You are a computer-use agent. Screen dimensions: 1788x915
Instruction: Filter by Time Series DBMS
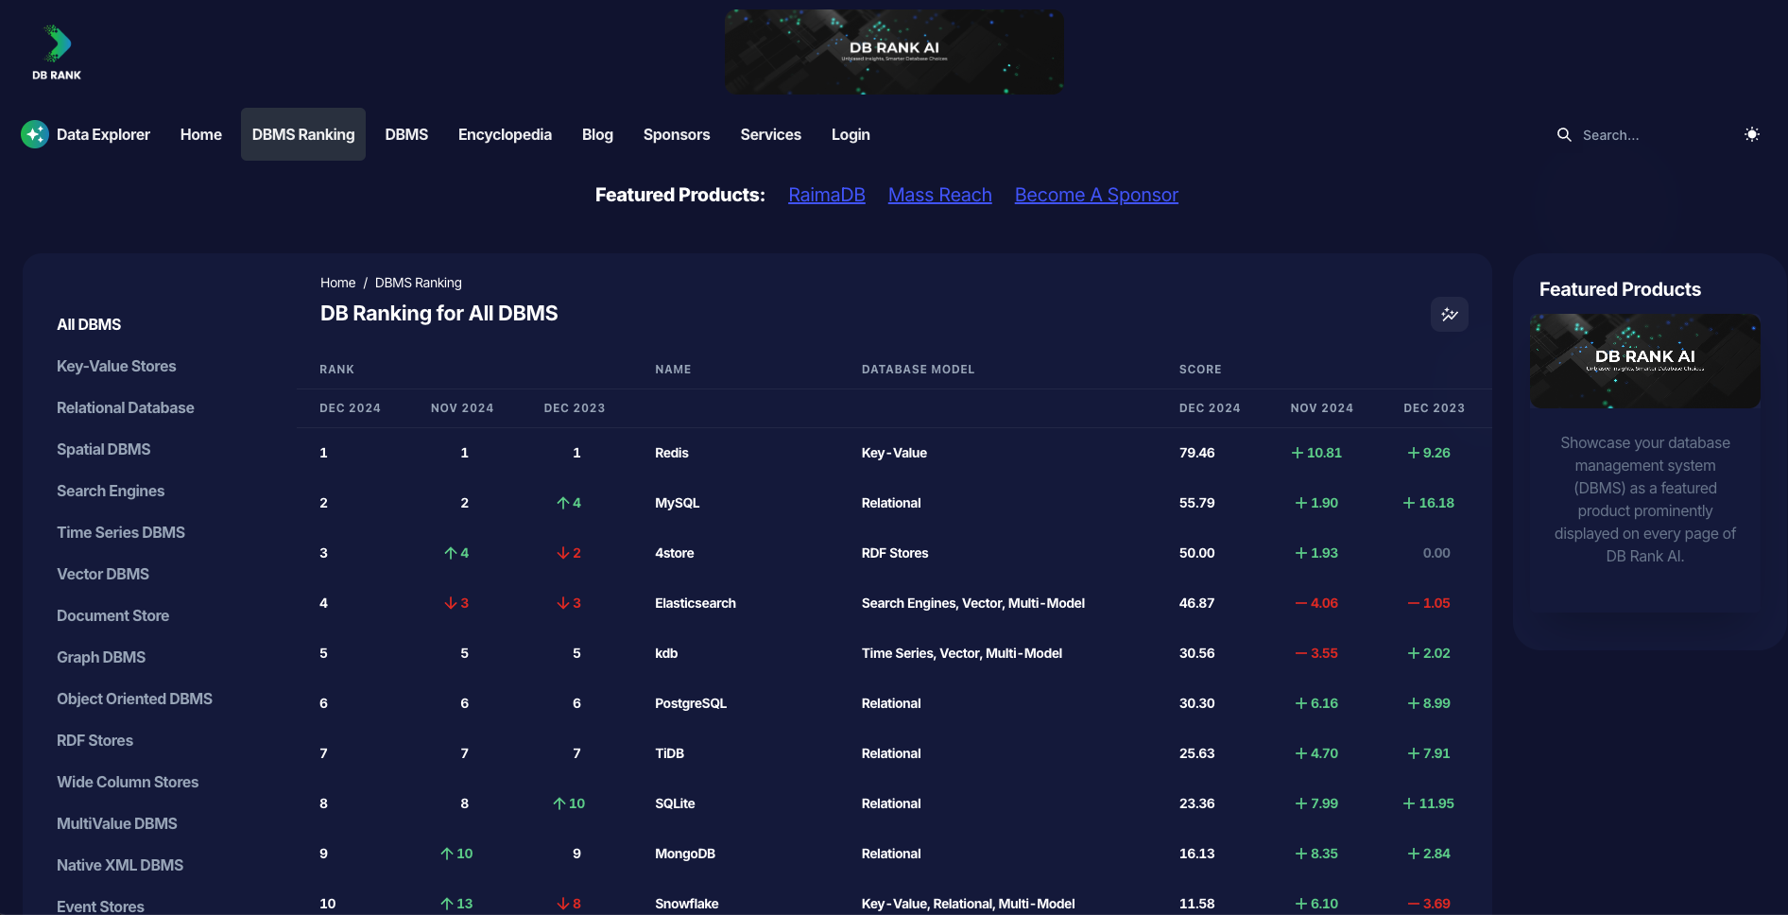(121, 532)
